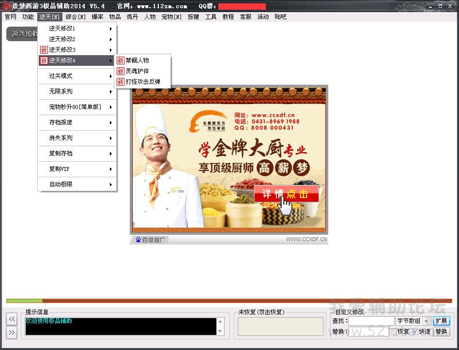
Task: Click the 游戏加载 button
Action: coord(22,34)
